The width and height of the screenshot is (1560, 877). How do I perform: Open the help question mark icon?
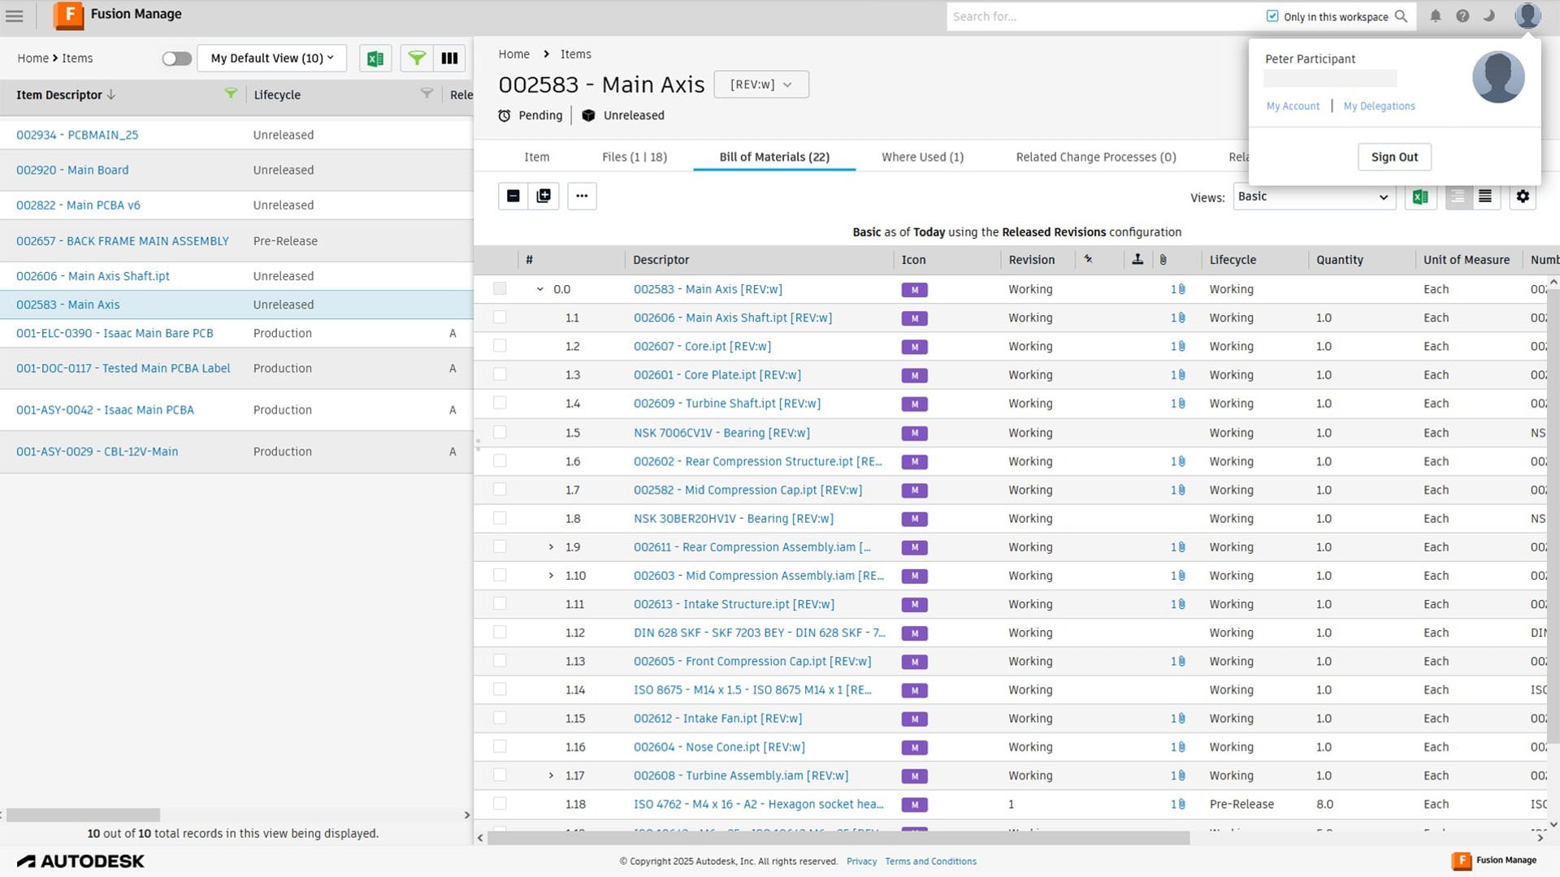(x=1462, y=16)
